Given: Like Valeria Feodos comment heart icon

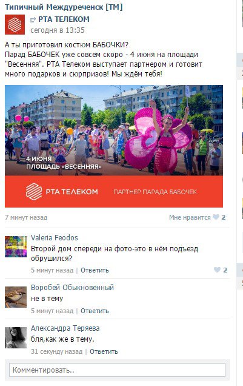Looking at the screenshot, I should click(217, 270).
